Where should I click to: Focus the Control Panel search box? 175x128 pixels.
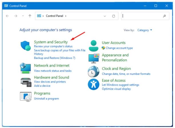pyautogui.click(x=145, y=16)
